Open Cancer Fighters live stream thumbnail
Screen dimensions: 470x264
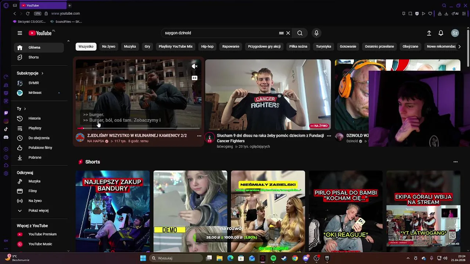pos(268,95)
